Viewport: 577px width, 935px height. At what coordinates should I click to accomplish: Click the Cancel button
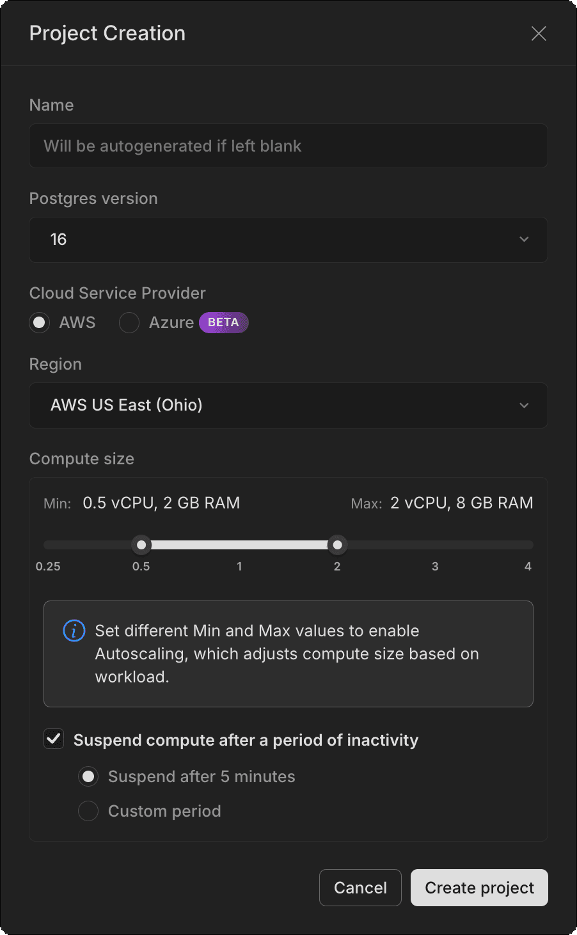(360, 888)
